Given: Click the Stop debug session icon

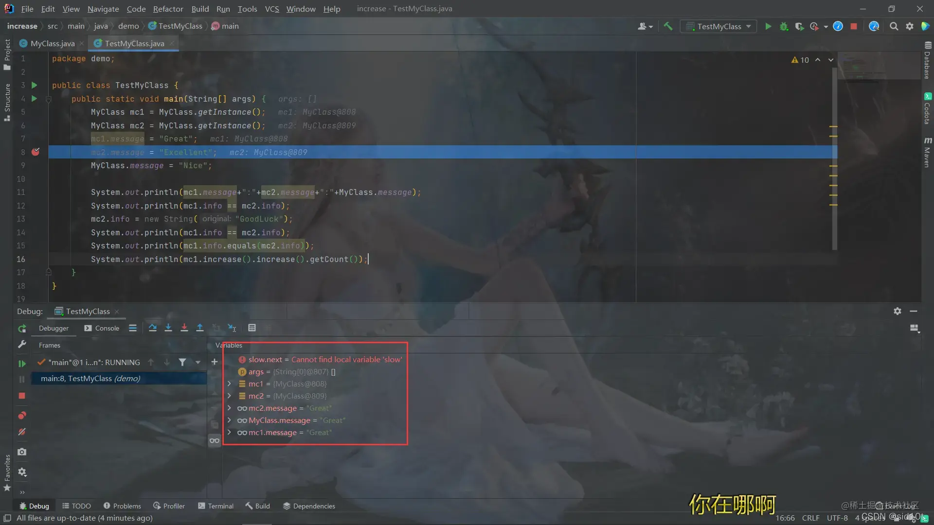Looking at the screenshot, I should pyautogui.click(x=21, y=396).
